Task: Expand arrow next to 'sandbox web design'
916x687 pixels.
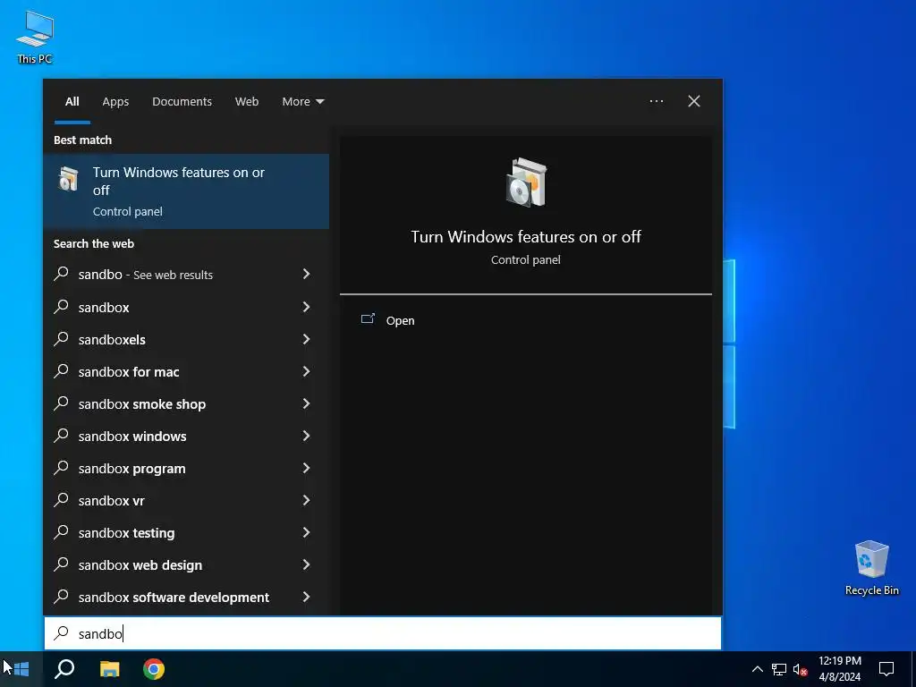Action: (x=306, y=564)
